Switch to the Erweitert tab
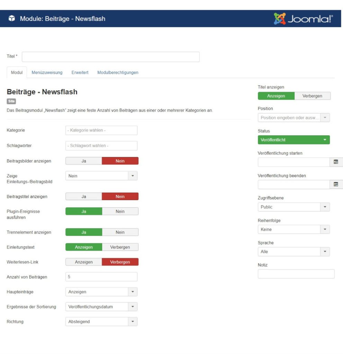Viewport: 343px width, 354px height. click(x=80, y=73)
